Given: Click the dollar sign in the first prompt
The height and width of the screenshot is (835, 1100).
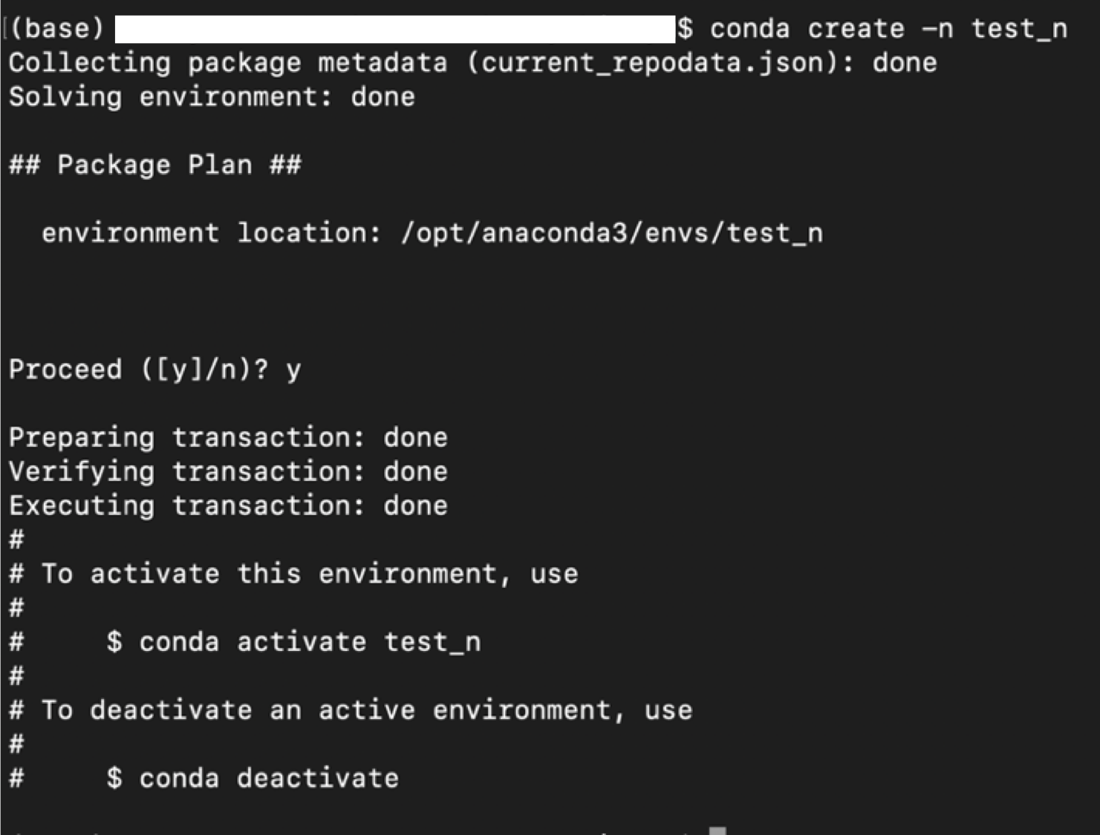Looking at the screenshot, I should click(x=685, y=29).
